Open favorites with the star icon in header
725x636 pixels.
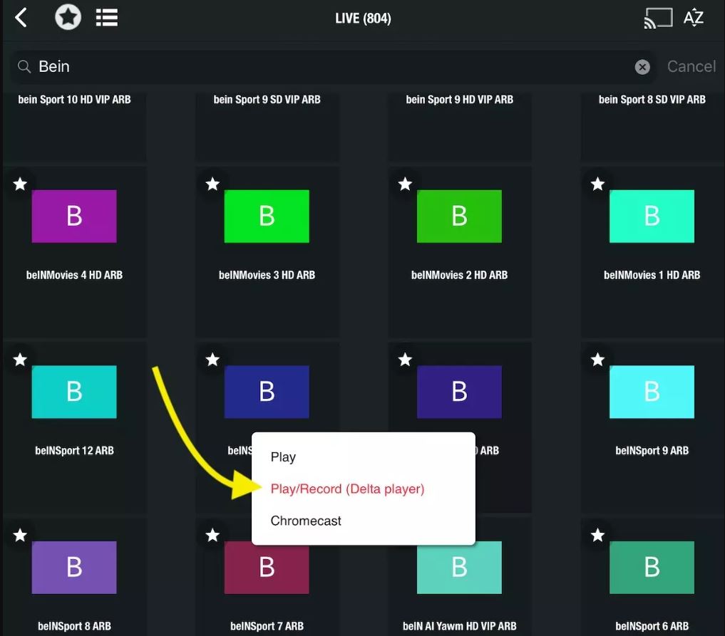(x=68, y=18)
